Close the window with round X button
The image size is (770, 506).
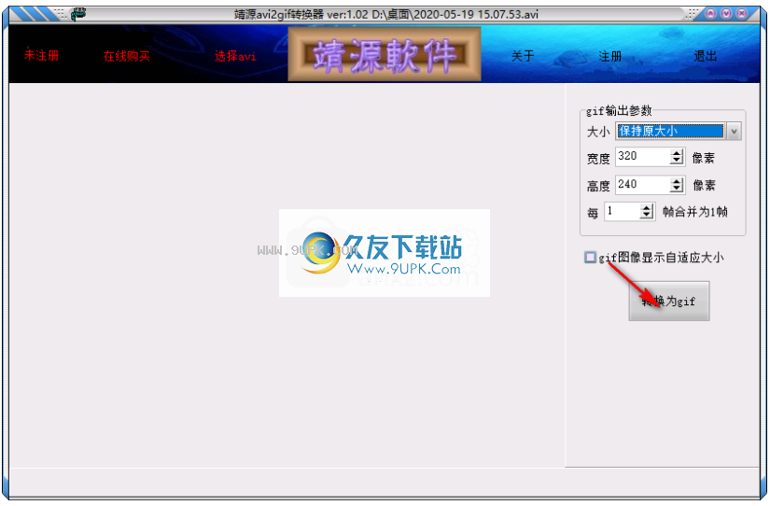[x=741, y=14]
